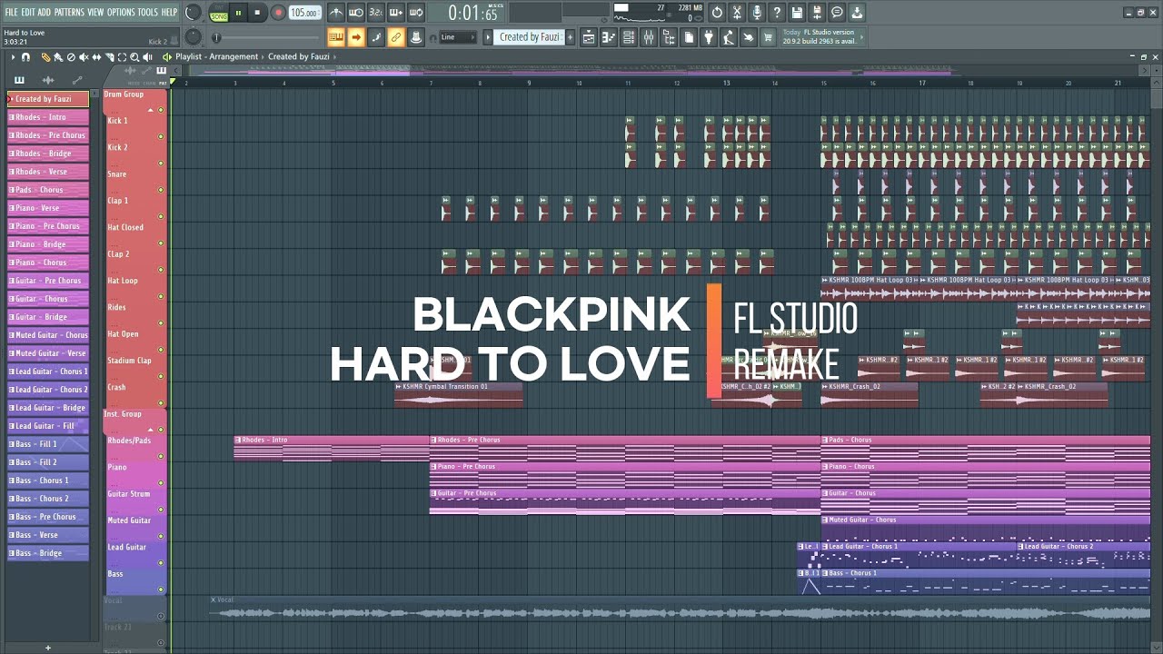Click the Typing keyboard to piano icon

(336, 37)
